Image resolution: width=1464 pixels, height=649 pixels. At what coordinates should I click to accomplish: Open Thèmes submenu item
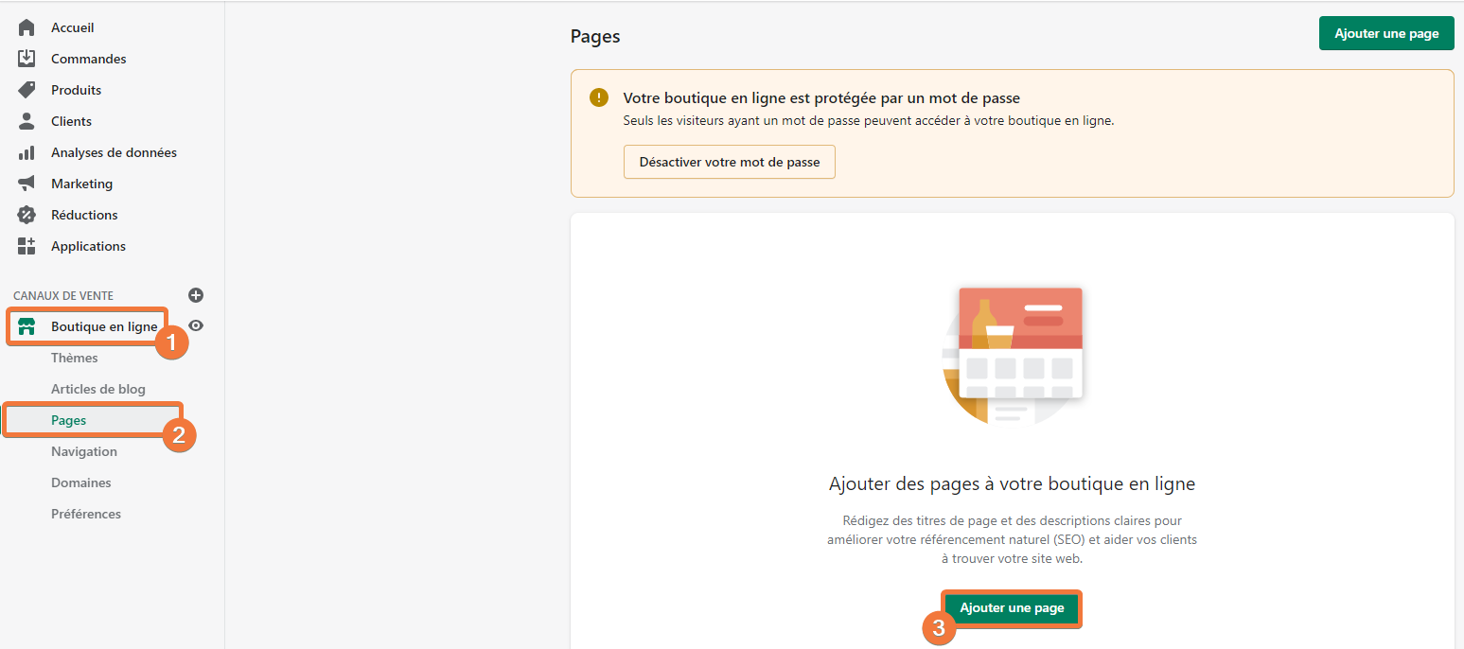click(x=75, y=358)
